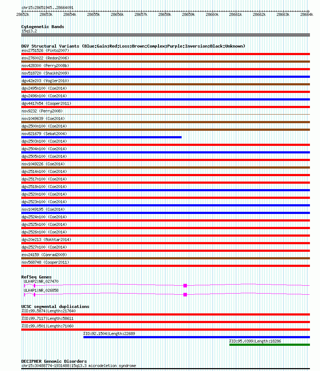
Task: Click dgv2504n100 (Coe2014) label
Action: (44, 149)
